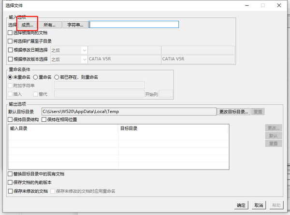
Task: Open the 之后 dropdown for modification date
Action: click(x=69, y=50)
